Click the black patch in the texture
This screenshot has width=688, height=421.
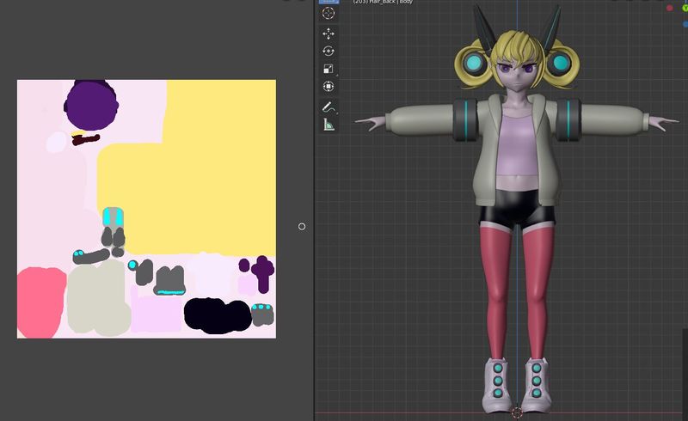click(215, 314)
